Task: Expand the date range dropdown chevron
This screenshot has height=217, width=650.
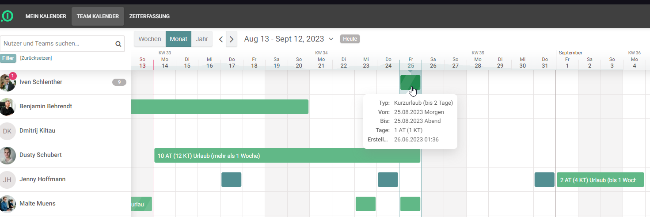Action: click(331, 39)
